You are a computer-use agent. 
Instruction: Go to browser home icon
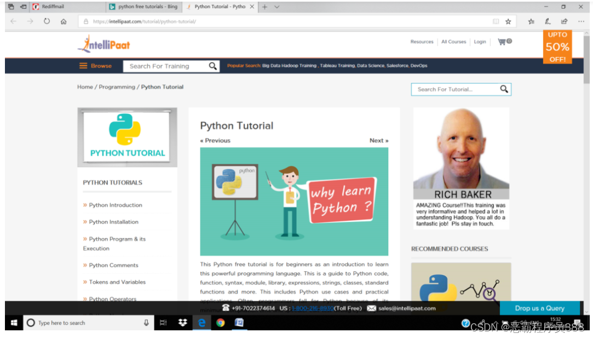tap(64, 21)
